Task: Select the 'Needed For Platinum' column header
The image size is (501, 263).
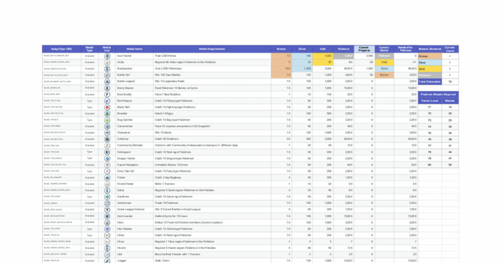Action: (406, 49)
